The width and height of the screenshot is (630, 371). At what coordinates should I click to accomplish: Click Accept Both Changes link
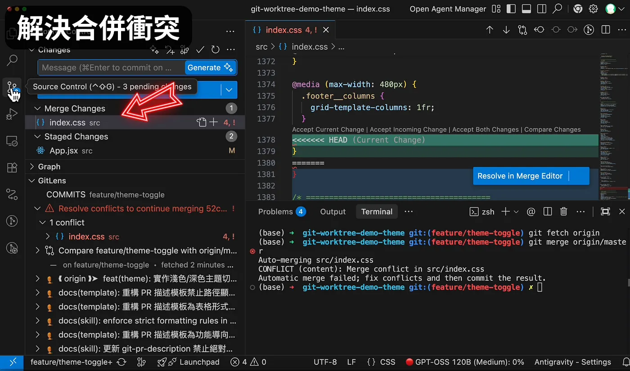pos(486,130)
